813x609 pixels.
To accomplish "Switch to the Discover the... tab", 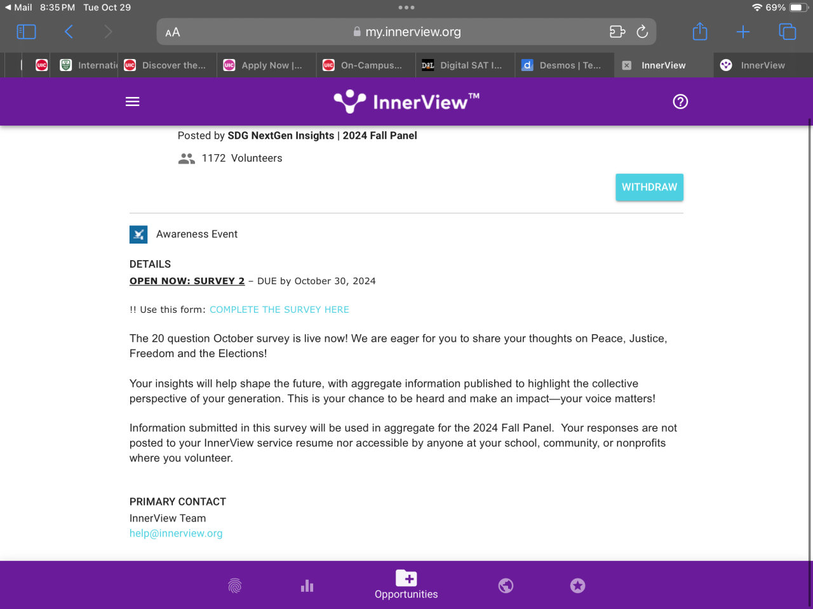I will [x=167, y=65].
